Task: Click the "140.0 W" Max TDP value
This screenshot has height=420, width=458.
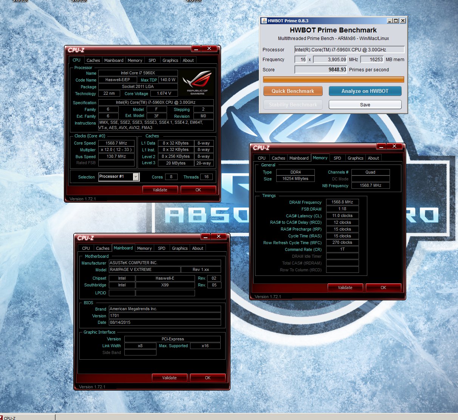Action: point(168,80)
